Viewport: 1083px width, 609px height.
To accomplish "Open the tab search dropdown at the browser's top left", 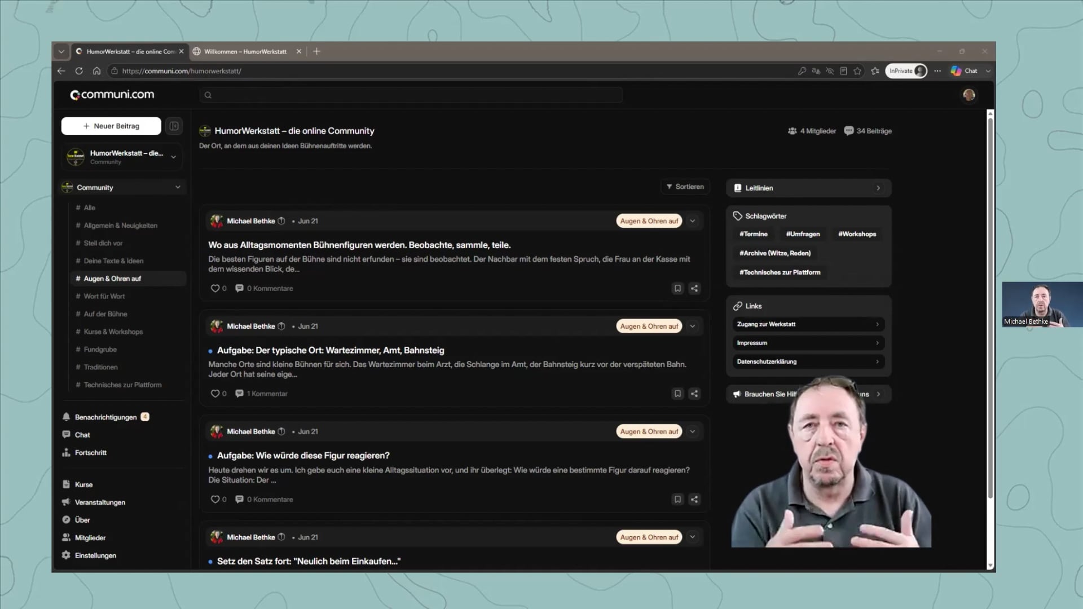I will click(x=61, y=51).
